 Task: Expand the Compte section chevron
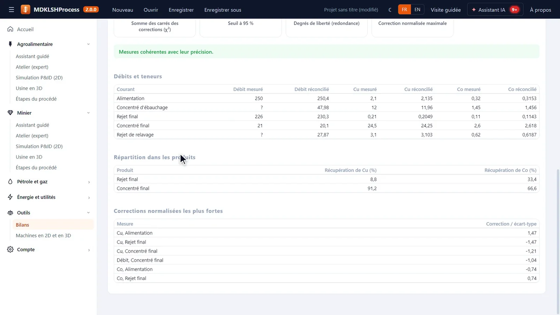pos(89,250)
